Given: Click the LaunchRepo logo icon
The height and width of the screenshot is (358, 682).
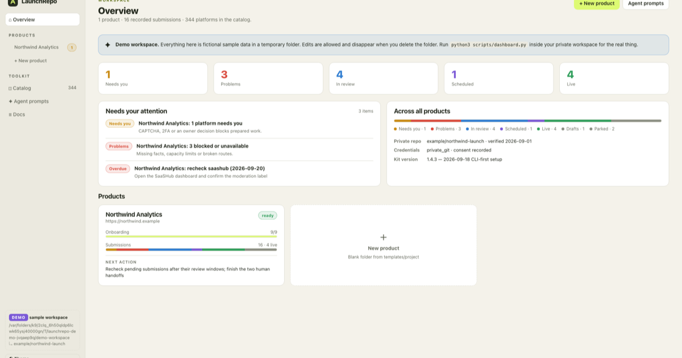Looking at the screenshot, I should (13, 2).
